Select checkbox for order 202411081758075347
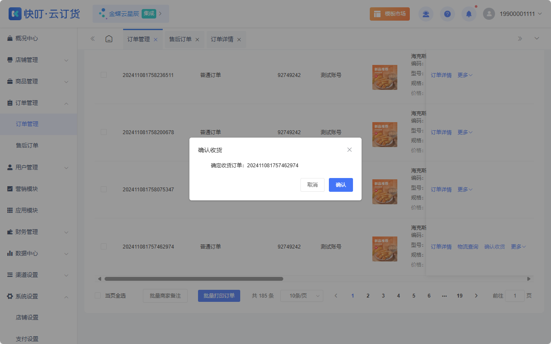This screenshot has height=344, width=551. click(x=104, y=189)
